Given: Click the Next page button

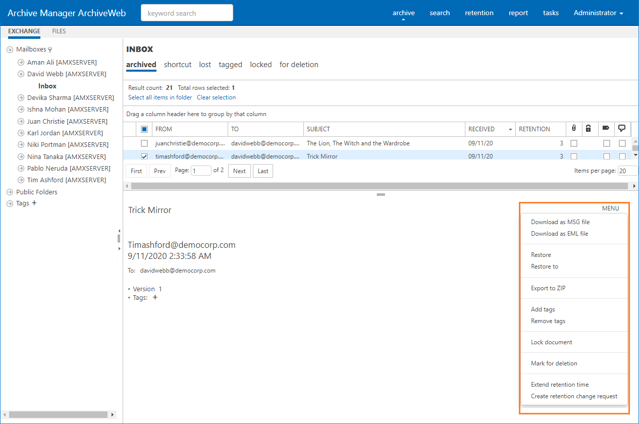Looking at the screenshot, I should coord(239,171).
